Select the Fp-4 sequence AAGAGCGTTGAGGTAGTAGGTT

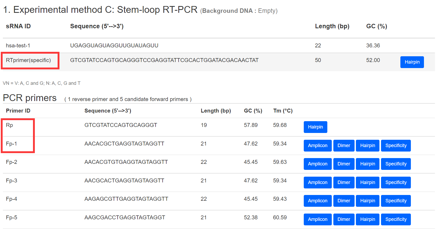126,199
